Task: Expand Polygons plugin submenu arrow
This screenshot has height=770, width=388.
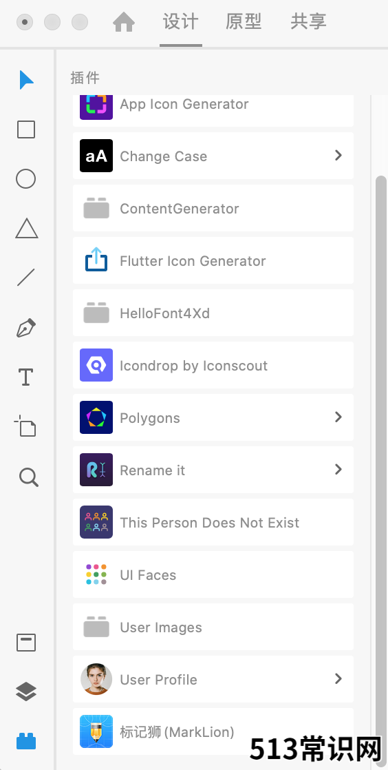Action: click(x=338, y=417)
